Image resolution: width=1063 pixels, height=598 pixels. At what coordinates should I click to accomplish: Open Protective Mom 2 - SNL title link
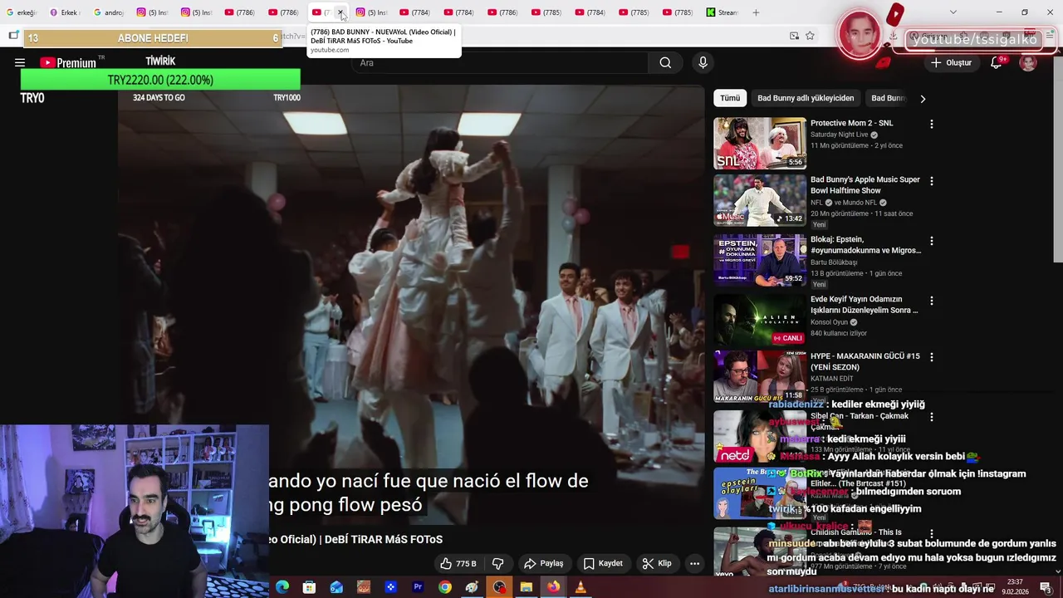(x=851, y=123)
